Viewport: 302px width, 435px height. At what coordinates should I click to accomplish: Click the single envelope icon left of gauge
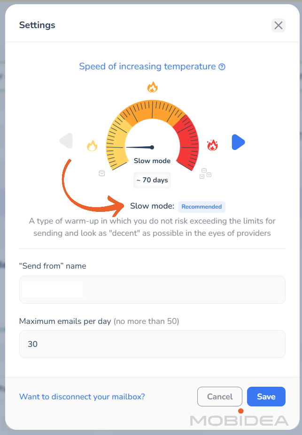click(x=102, y=173)
